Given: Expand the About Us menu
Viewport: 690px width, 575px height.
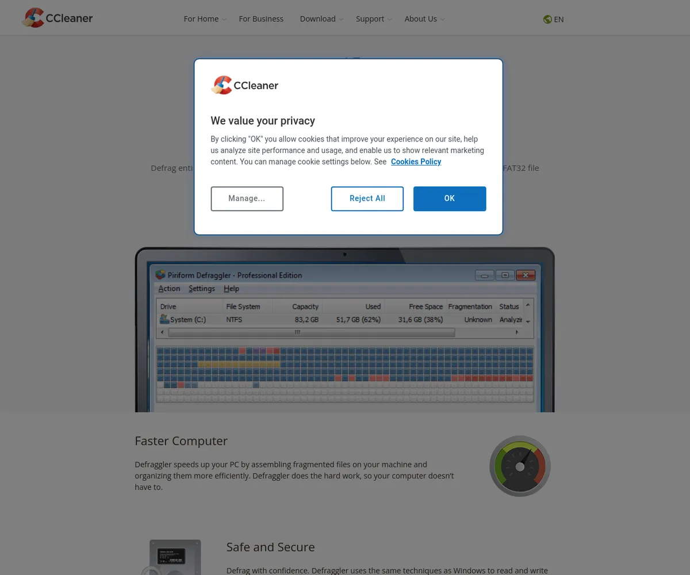Looking at the screenshot, I should (424, 19).
